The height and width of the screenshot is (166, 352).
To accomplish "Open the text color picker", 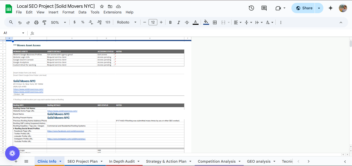I will coord(195,22).
